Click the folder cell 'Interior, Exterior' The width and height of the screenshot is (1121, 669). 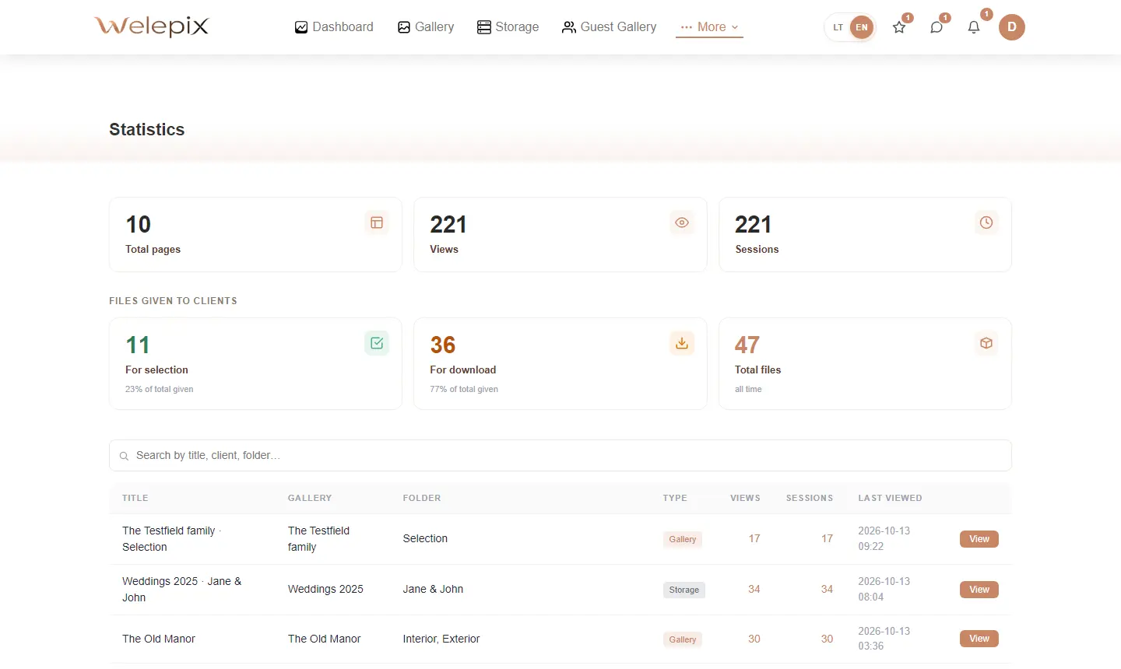click(x=441, y=639)
